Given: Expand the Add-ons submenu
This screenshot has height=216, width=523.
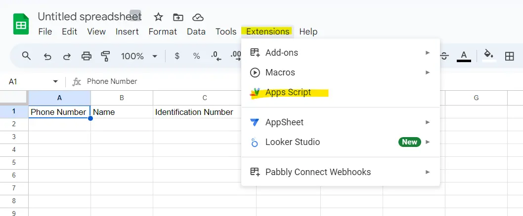Looking at the screenshot, I should [x=427, y=52].
